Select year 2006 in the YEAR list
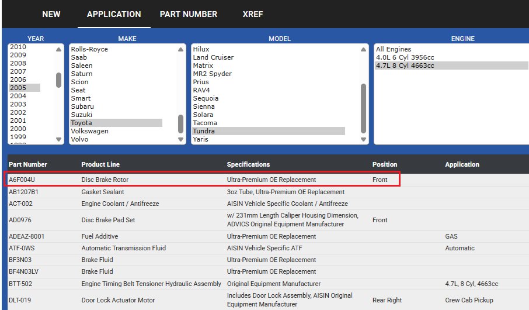This screenshot has height=310, width=529. (x=18, y=80)
